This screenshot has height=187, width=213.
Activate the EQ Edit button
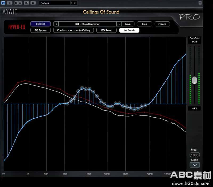point(40,24)
